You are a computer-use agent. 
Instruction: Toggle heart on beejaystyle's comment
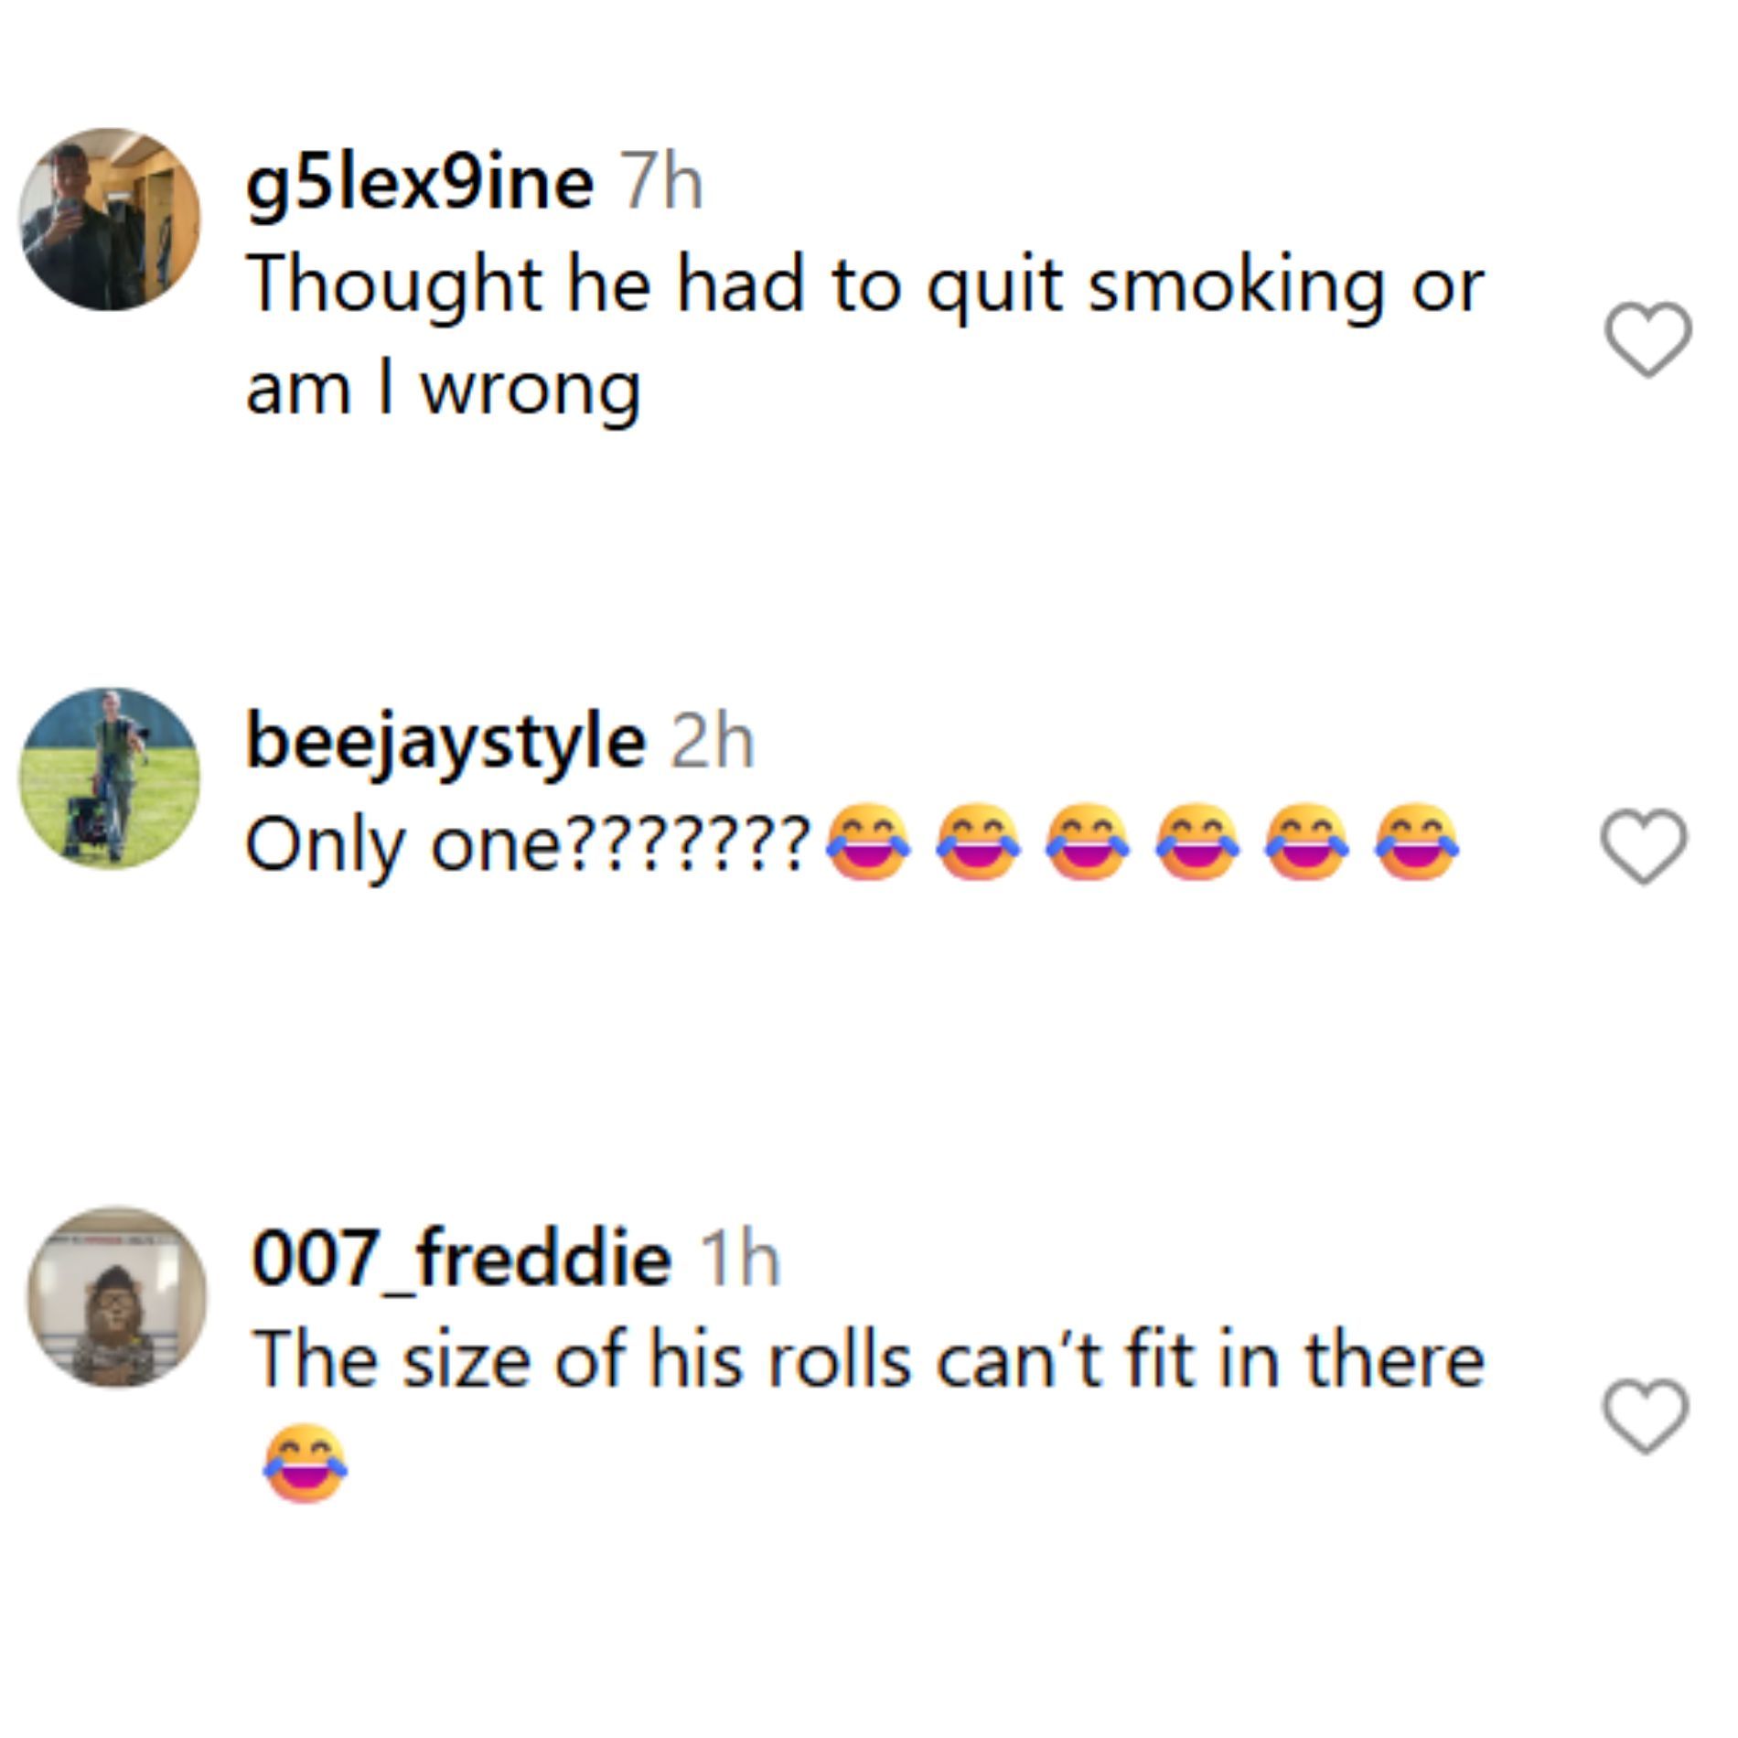click(1644, 846)
